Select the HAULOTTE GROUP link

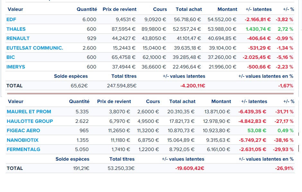pos(30,121)
